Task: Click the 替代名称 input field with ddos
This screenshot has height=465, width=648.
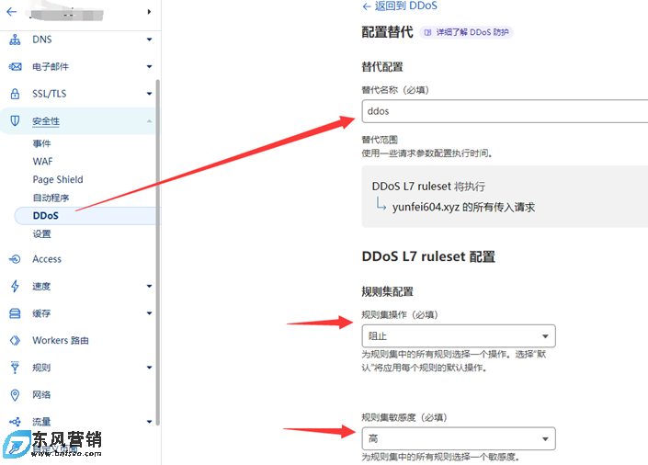Action: [x=505, y=111]
